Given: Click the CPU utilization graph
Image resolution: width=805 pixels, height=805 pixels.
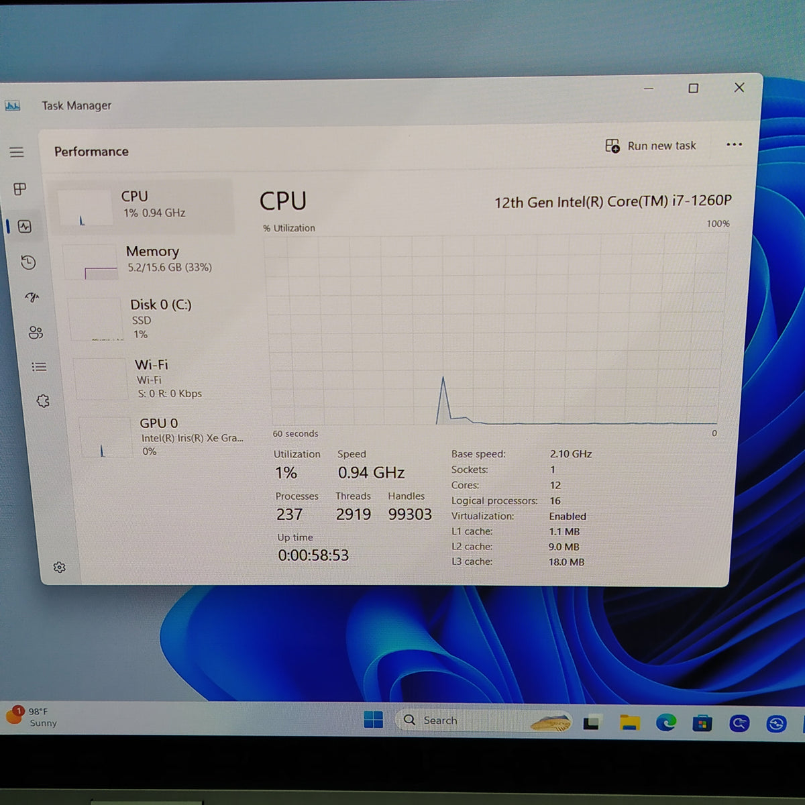Looking at the screenshot, I should 495,330.
